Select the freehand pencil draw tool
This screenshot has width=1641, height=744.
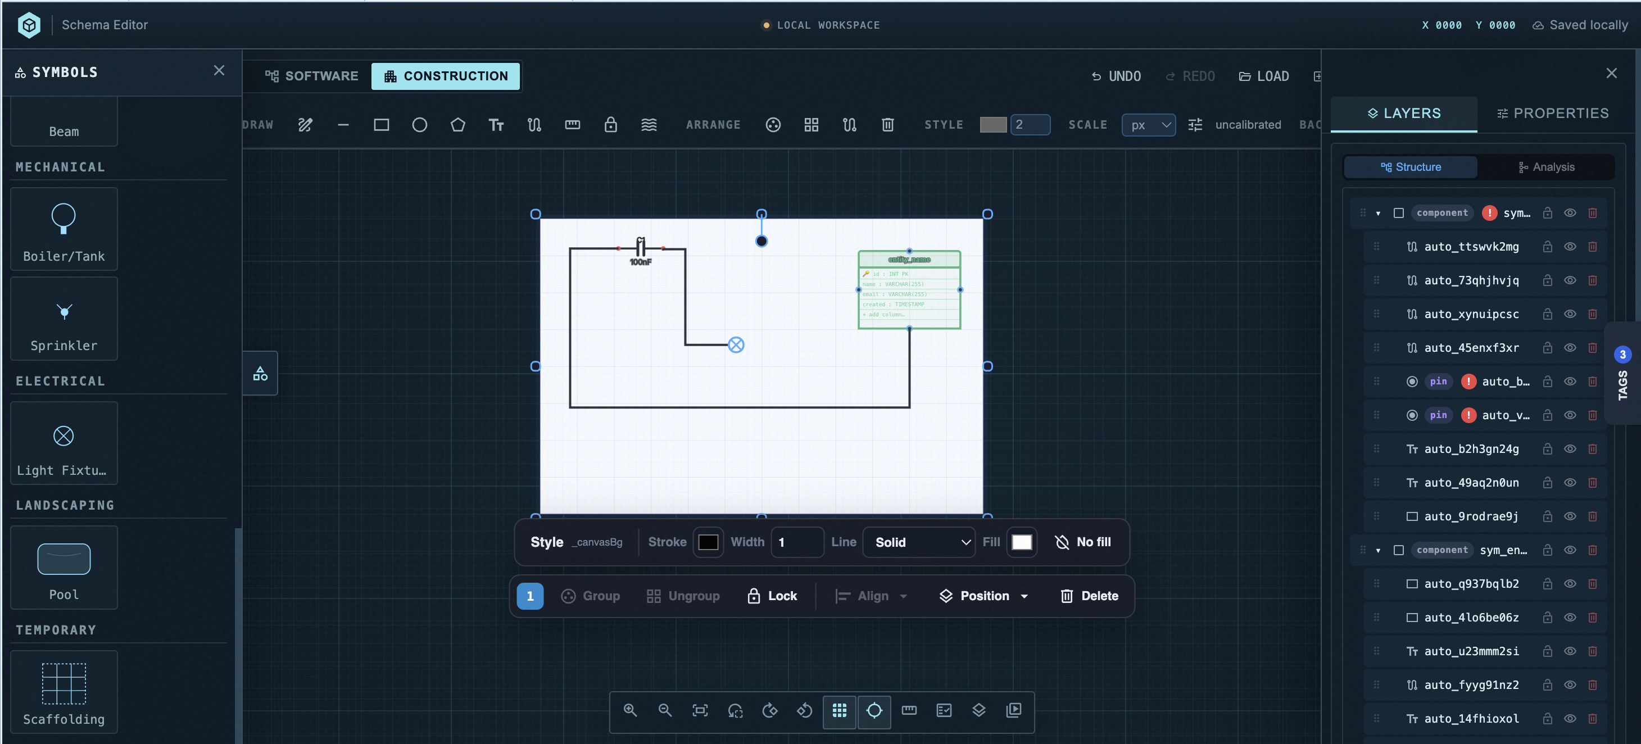[x=305, y=125]
